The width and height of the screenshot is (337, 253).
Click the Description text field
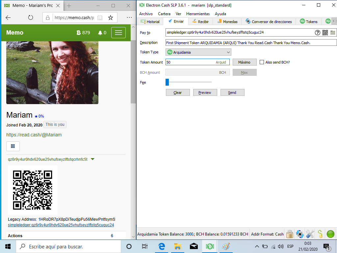point(251,42)
